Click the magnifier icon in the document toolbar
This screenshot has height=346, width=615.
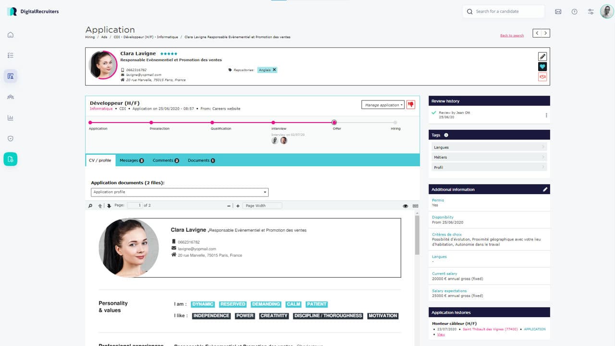pos(90,206)
